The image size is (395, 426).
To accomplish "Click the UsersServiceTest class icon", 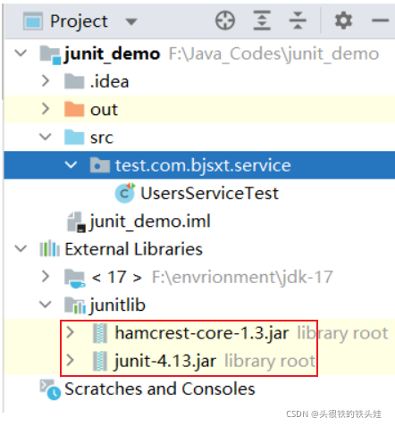I will pos(125,193).
